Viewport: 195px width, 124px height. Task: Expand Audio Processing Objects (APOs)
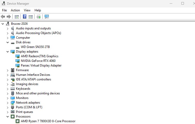[x=7, y=33]
